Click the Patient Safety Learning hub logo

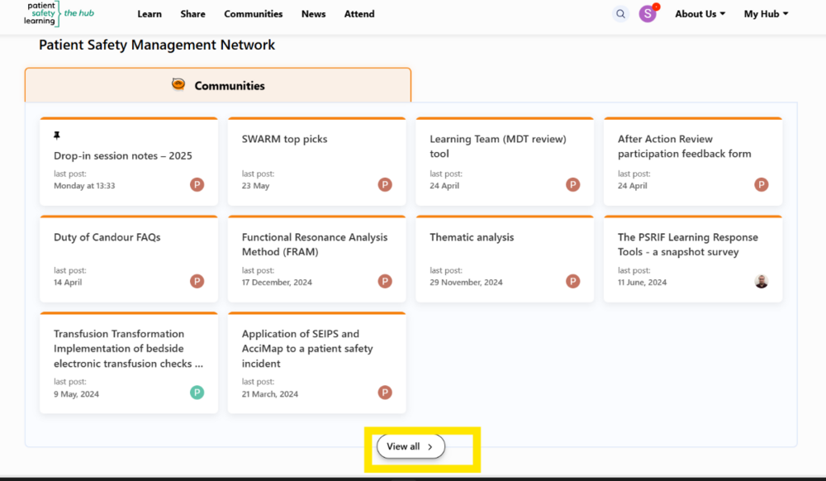pyautogui.click(x=59, y=14)
